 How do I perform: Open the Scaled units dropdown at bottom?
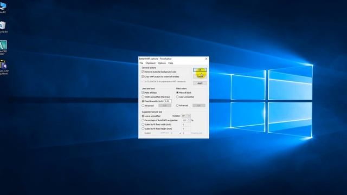point(176,133)
